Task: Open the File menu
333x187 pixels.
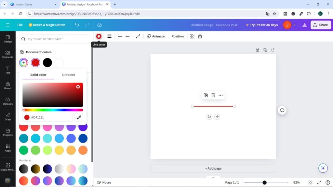Action: (x=20, y=25)
